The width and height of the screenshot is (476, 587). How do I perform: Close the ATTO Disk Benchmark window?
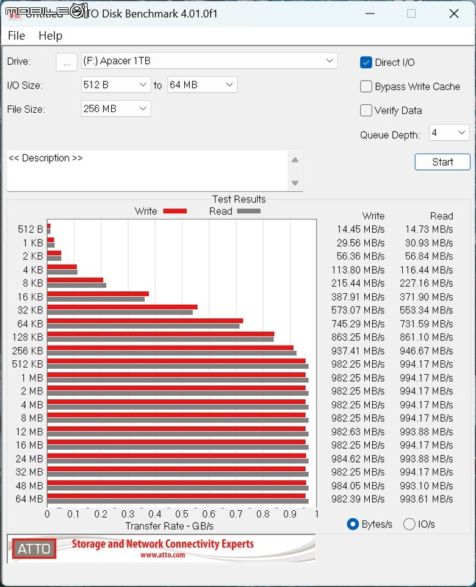(x=454, y=14)
